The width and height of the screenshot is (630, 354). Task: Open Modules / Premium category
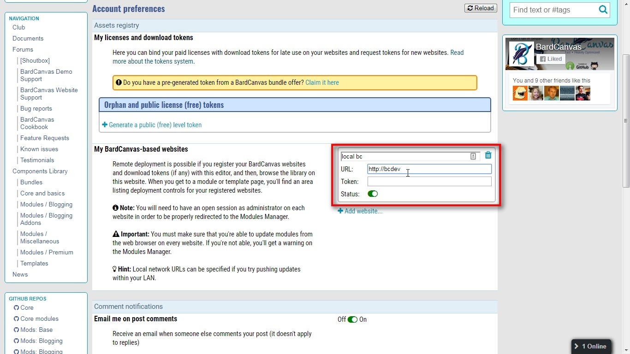47,252
